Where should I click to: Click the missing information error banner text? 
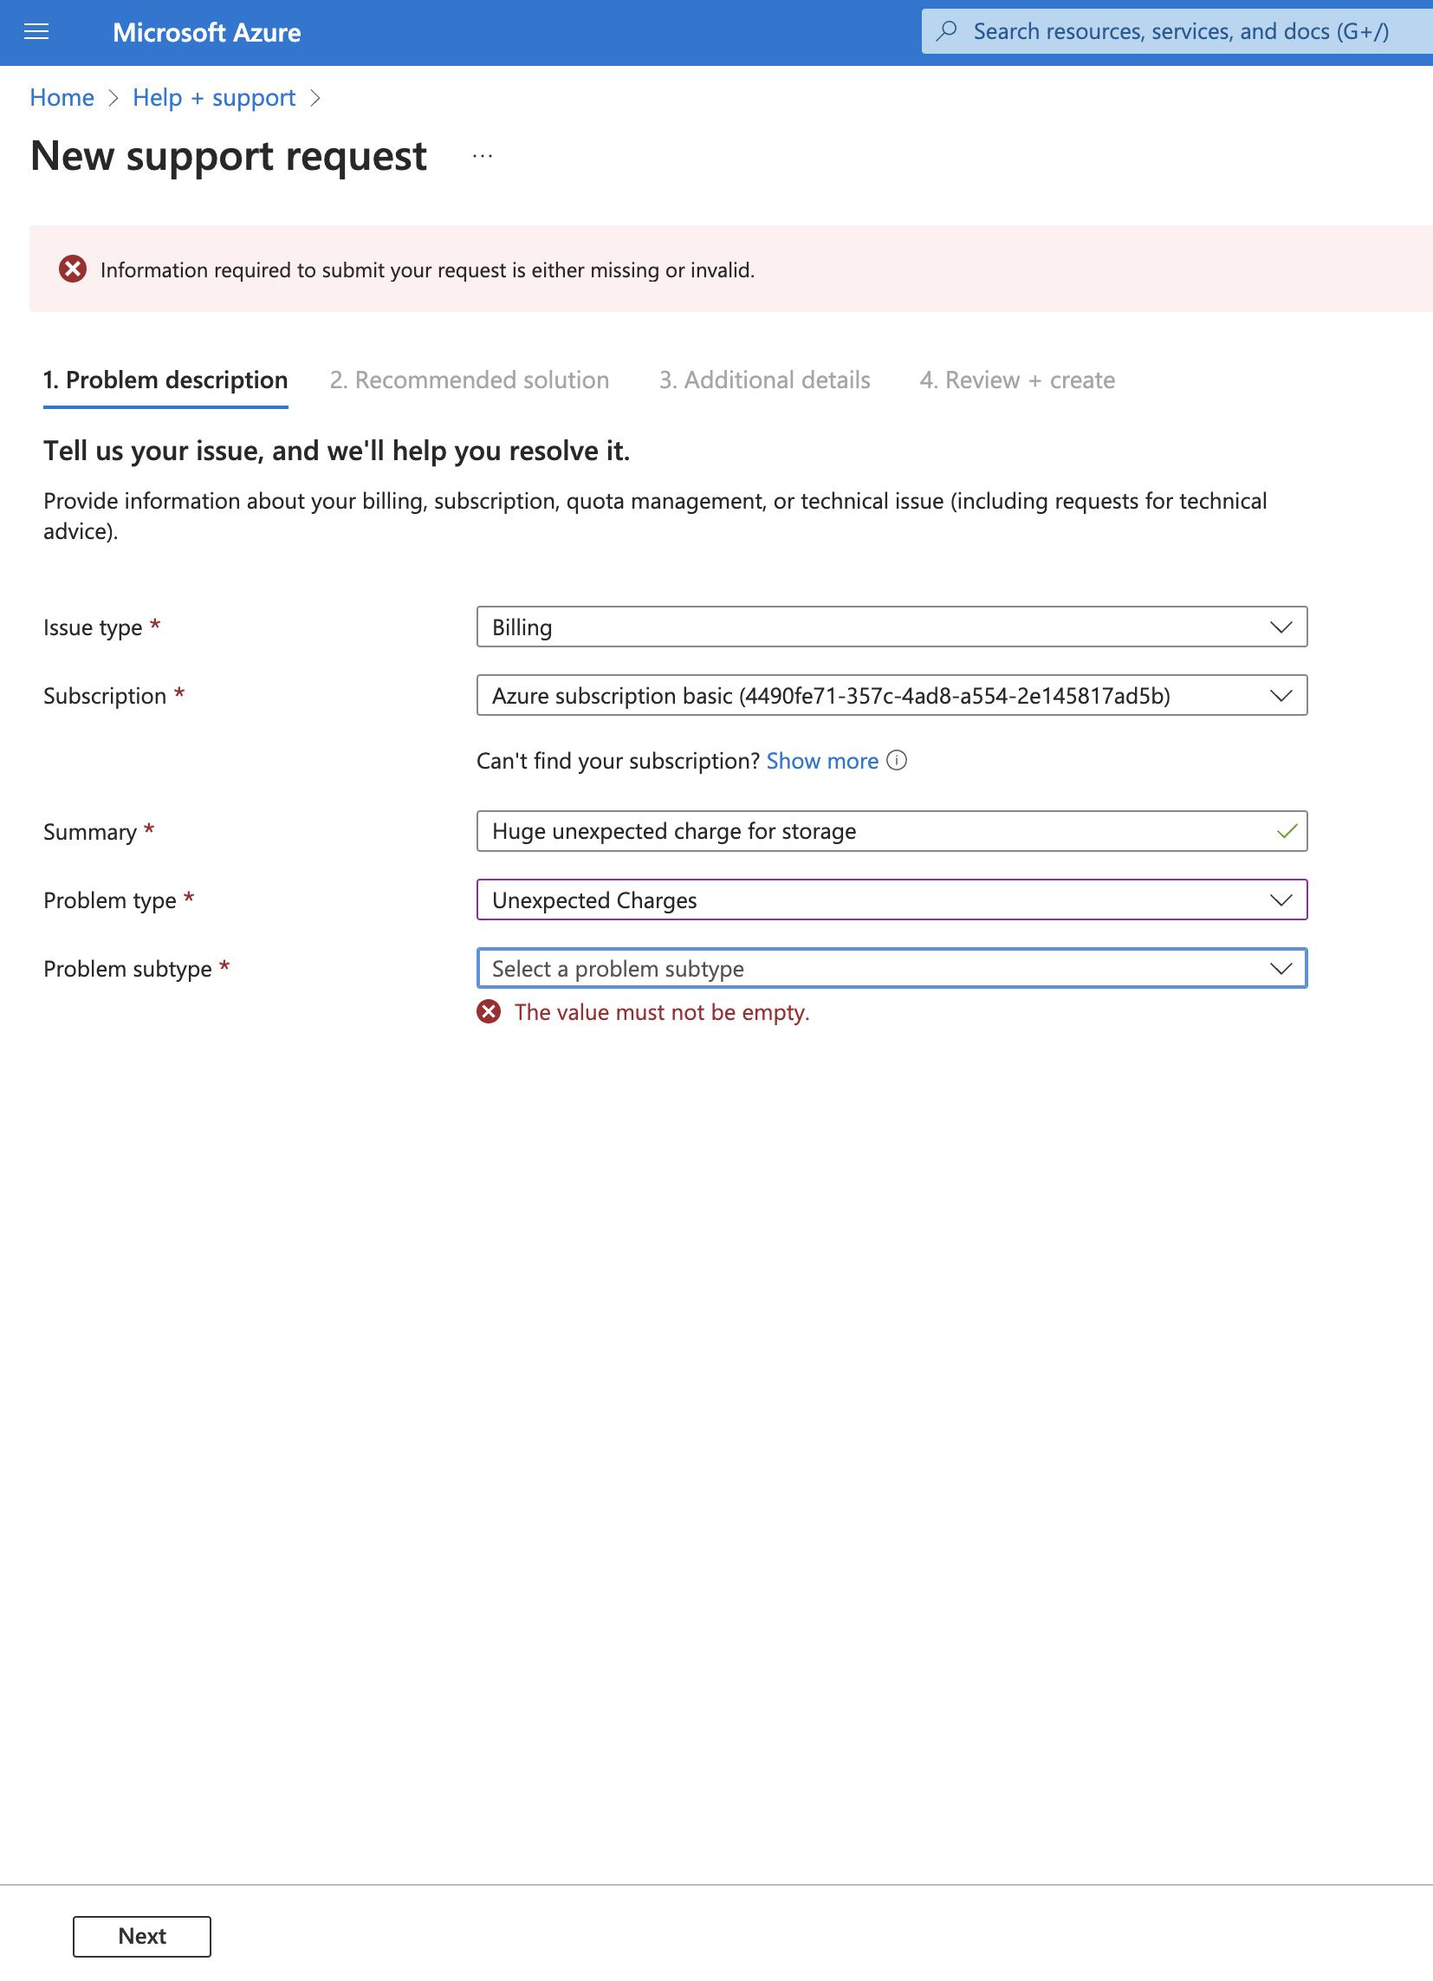(x=428, y=270)
